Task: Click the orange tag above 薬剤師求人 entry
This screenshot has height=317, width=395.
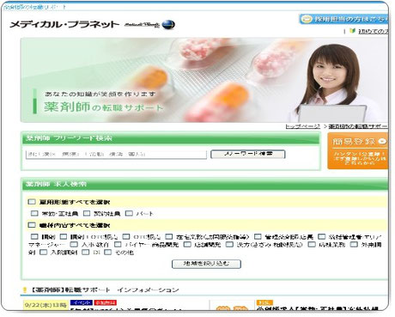Action: tap(264, 302)
